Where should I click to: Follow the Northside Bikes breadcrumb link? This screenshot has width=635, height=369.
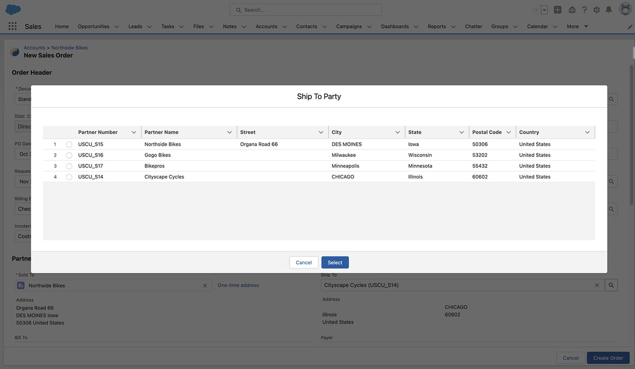69,48
